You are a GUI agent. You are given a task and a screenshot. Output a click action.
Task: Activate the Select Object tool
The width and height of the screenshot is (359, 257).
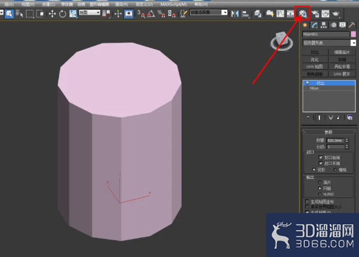[x=9, y=14]
